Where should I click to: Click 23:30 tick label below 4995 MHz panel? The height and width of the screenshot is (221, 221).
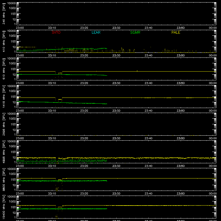(116, 166)
